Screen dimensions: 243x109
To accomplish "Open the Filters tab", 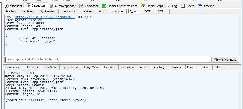I will click(188, 6).
